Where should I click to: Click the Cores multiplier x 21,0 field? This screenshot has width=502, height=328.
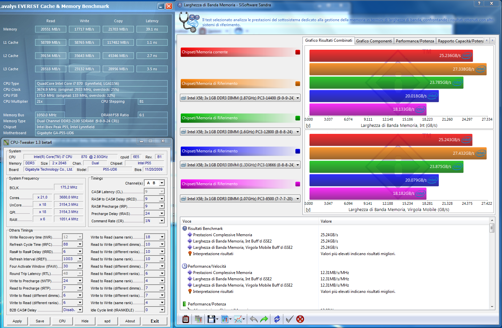[x=42, y=197]
